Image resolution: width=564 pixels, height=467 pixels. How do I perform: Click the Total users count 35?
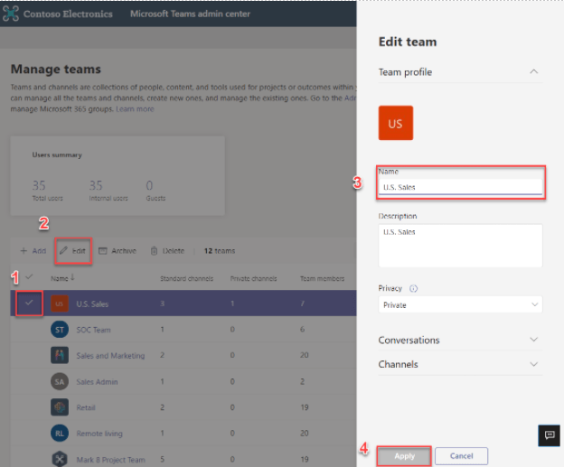39,185
